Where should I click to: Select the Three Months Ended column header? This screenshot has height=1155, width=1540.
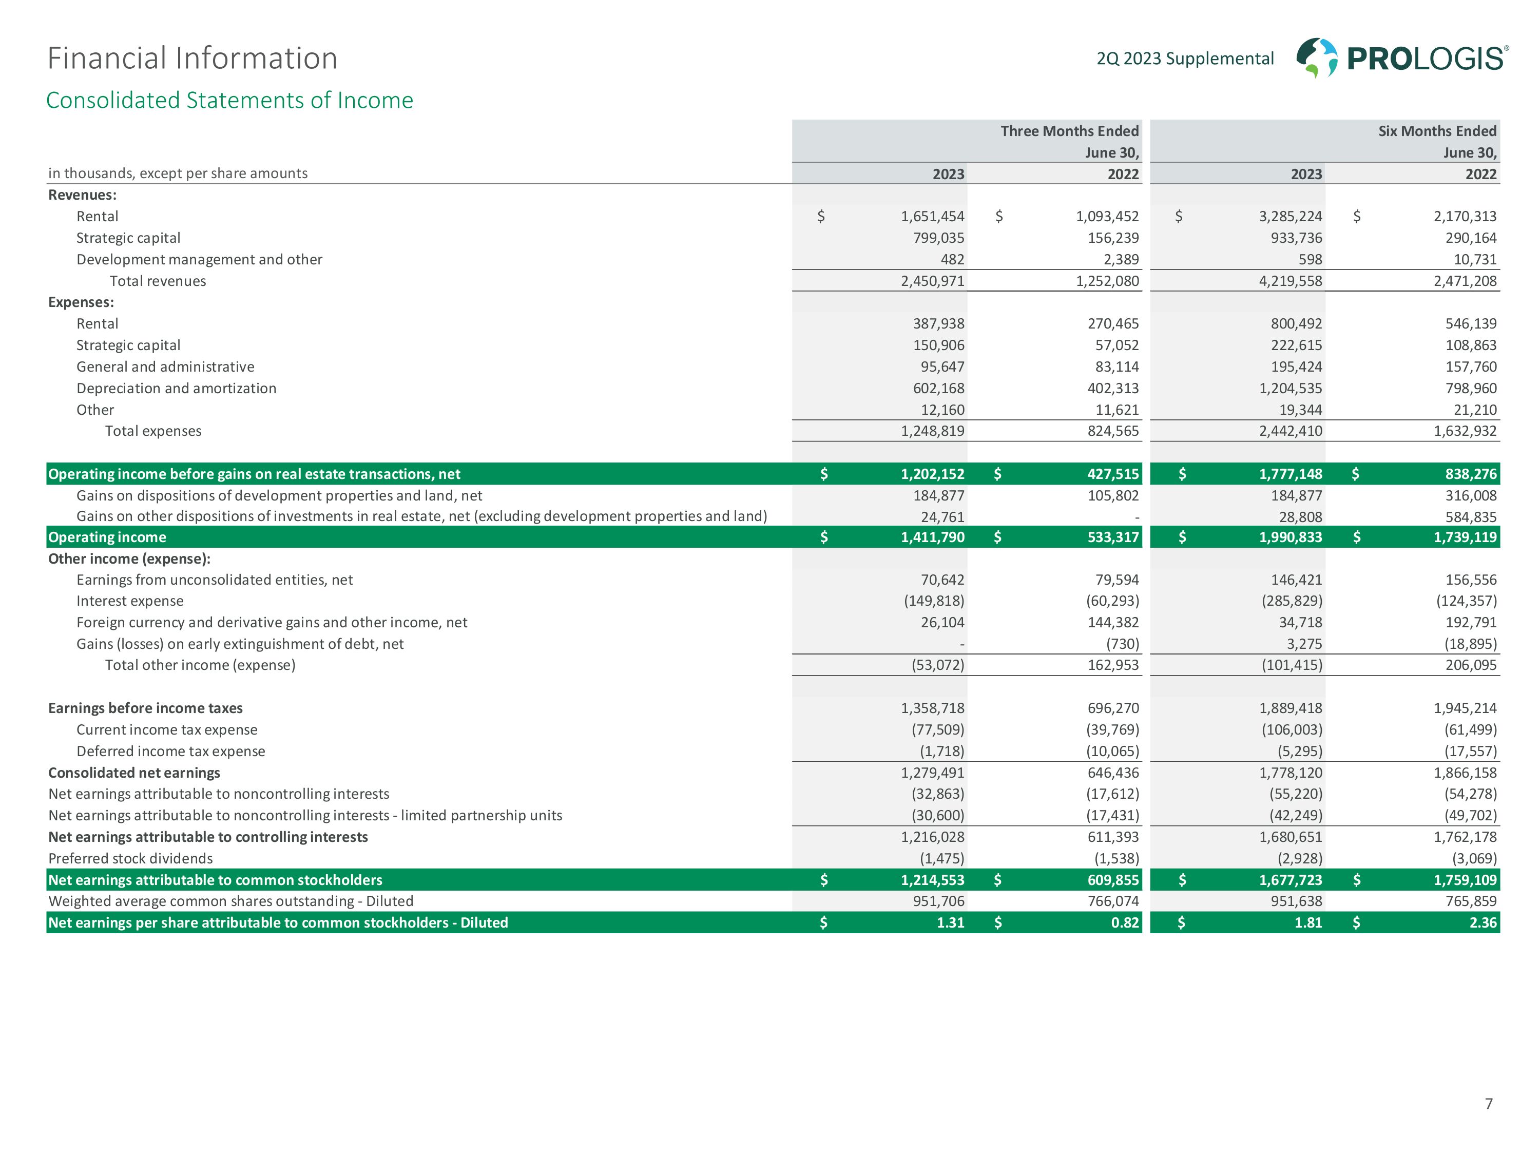click(x=1069, y=131)
